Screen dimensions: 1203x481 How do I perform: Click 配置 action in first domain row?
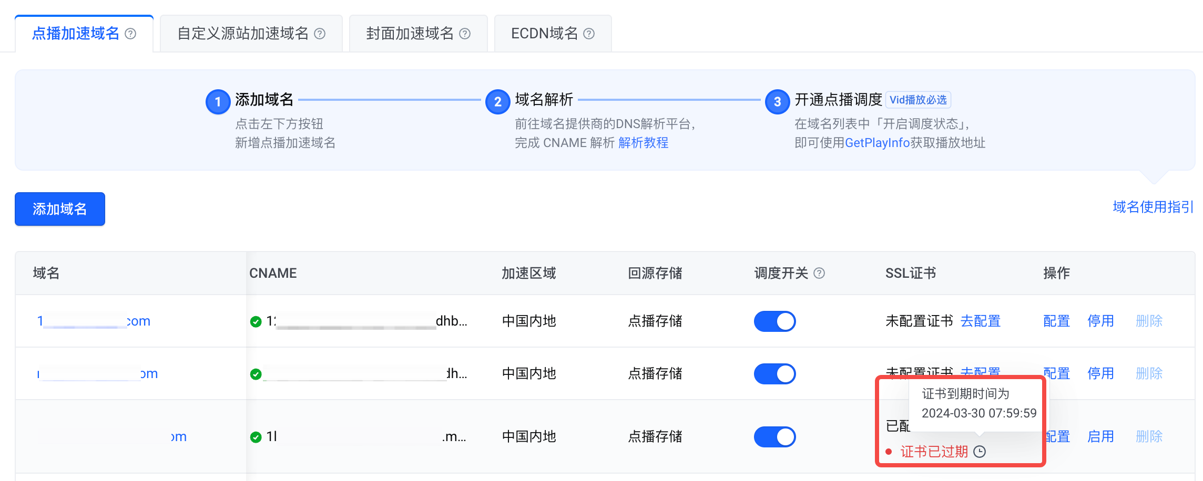pyautogui.click(x=1057, y=321)
